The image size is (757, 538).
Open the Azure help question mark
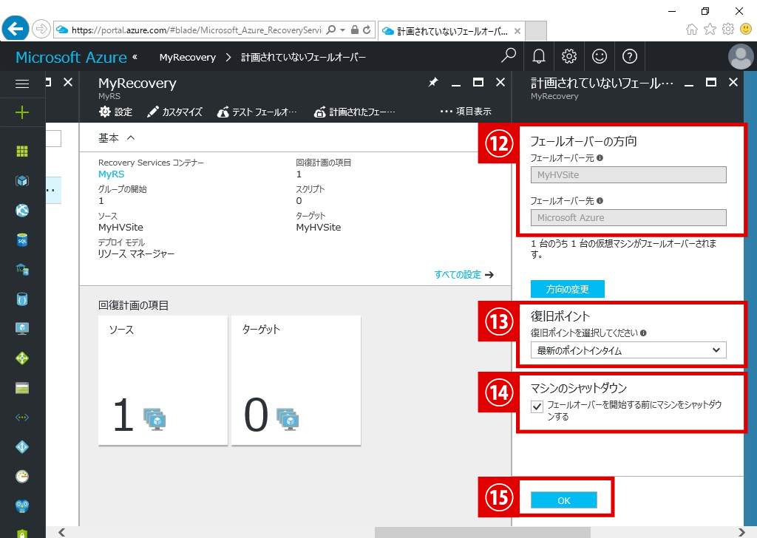click(630, 56)
